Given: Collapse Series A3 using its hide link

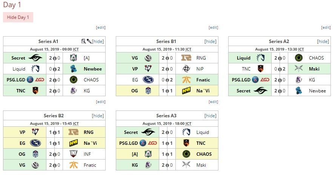Looking at the screenshot, I should pyautogui.click(x=211, y=116).
